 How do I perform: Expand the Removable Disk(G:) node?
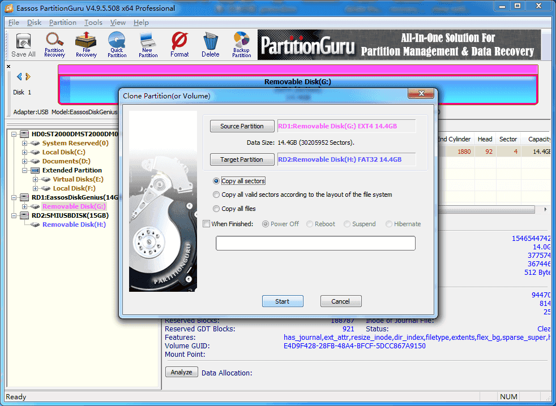pos(24,206)
